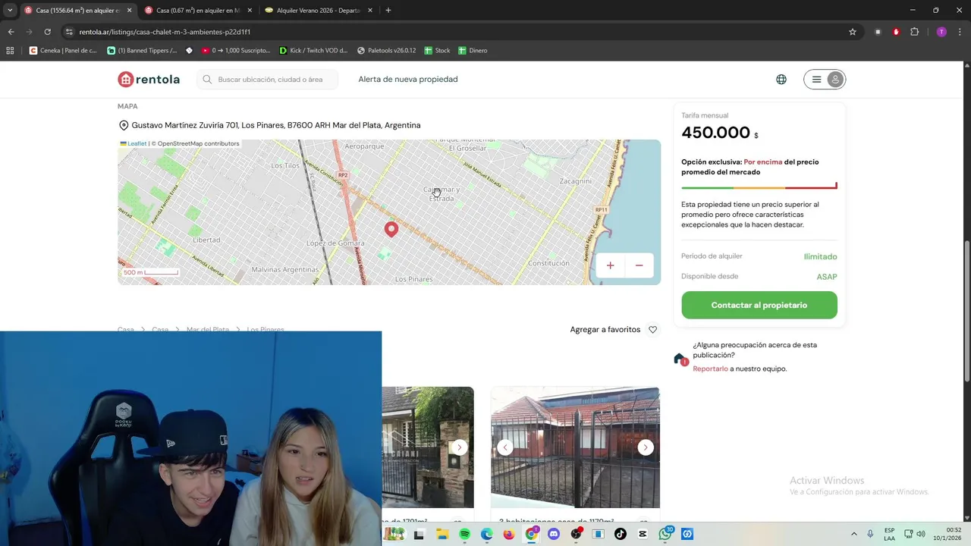The height and width of the screenshot is (546, 971).
Task: Open Ceneka Panel bookmark
Action: tap(63, 51)
